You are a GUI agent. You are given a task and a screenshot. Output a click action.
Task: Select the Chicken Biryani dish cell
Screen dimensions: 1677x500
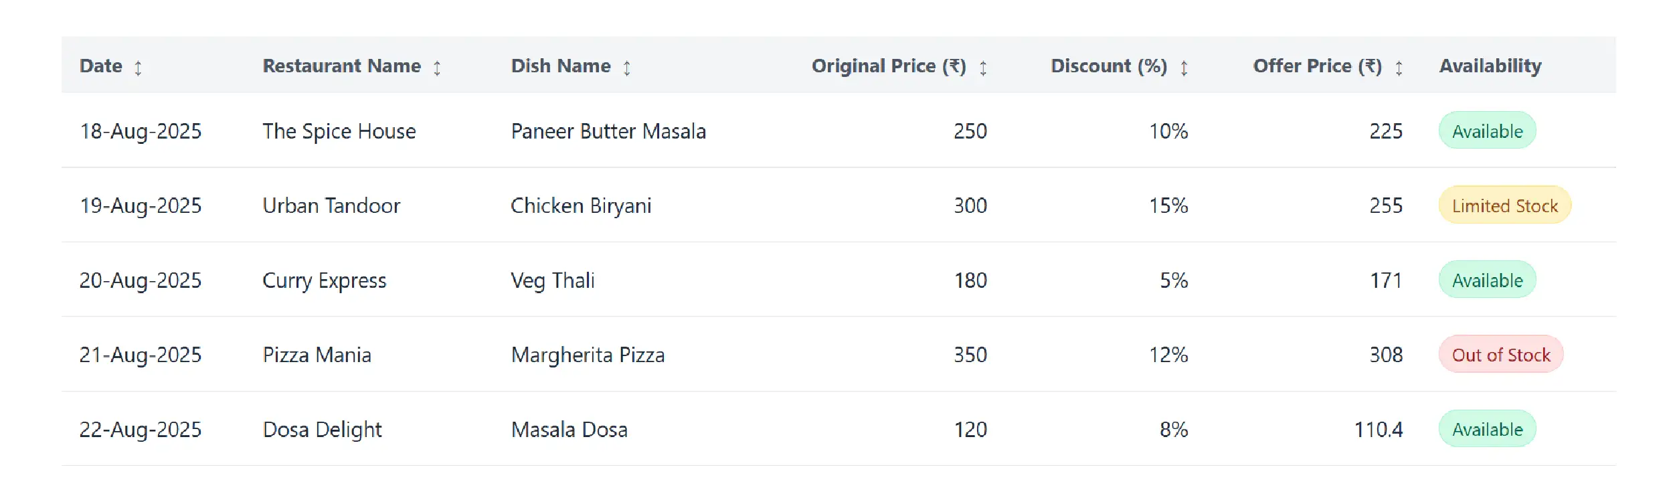click(581, 205)
